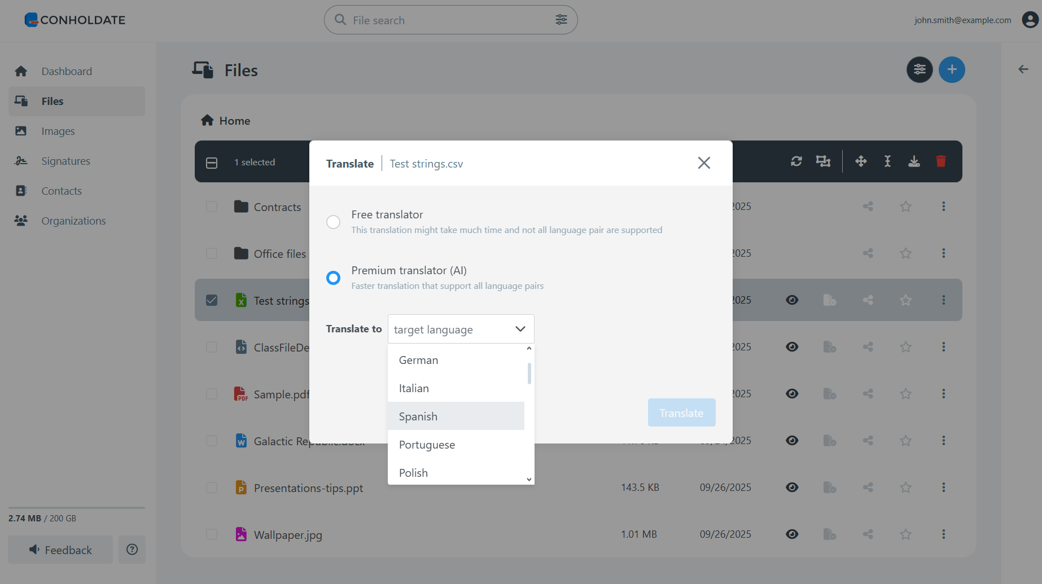Click the blue add new file button
The width and height of the screenshot is (1042, 584).
click(952, 69)
